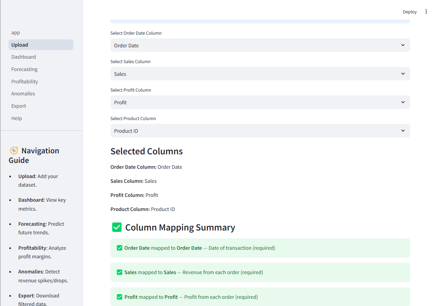Click the compass icon beside Navigation Guide
This screenshot has width=436, height=306.
tap(14, 150)
